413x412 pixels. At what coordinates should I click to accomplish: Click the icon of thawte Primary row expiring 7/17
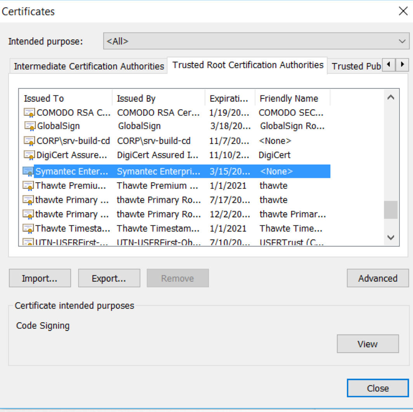click(x=28, y=200)
